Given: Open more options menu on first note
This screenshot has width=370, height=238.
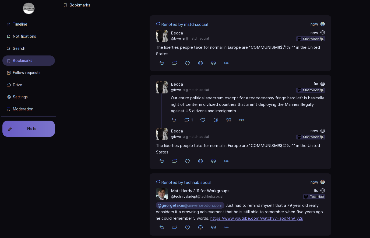Looking at the screenshot, I should [226, 63].
